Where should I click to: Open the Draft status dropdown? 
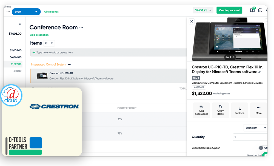tap(26, 12)
